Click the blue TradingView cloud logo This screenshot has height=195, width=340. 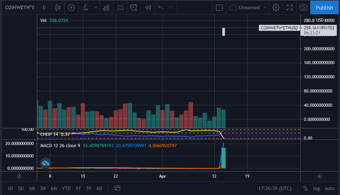(x=45, y=163)
